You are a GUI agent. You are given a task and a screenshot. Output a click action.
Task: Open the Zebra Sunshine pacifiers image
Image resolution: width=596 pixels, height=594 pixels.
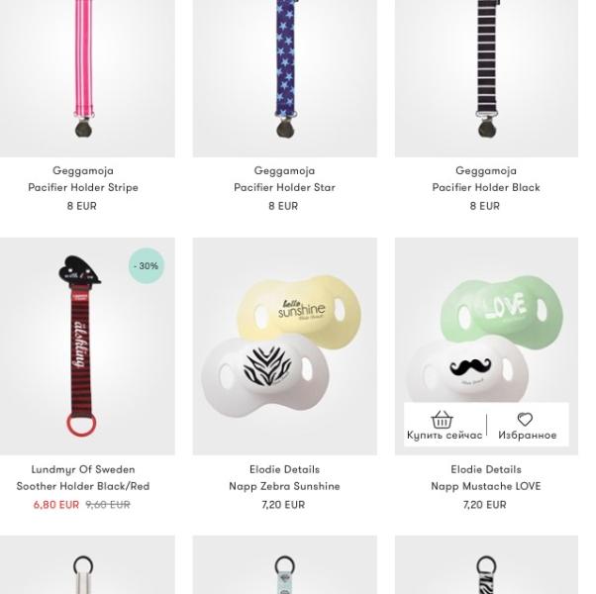click(285, 346)
